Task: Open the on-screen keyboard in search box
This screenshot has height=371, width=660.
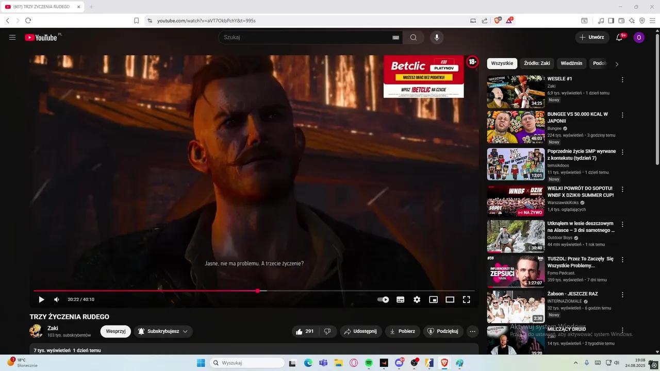Action: (395, 38)
